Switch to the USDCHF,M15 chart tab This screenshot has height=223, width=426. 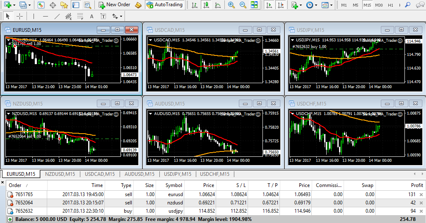point(214,174)
